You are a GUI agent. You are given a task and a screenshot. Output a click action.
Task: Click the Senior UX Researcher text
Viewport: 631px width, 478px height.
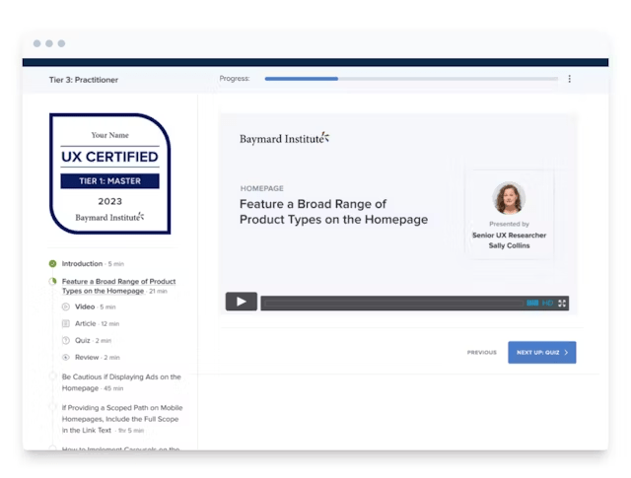tap(509, 235)
